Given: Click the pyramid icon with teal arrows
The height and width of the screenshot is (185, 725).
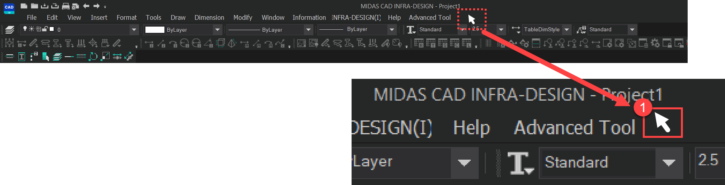Looking at the screenshot, I should (232, 43).
